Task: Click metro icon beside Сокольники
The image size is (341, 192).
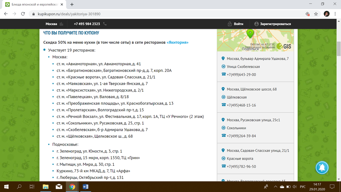Action: [223, 128]
